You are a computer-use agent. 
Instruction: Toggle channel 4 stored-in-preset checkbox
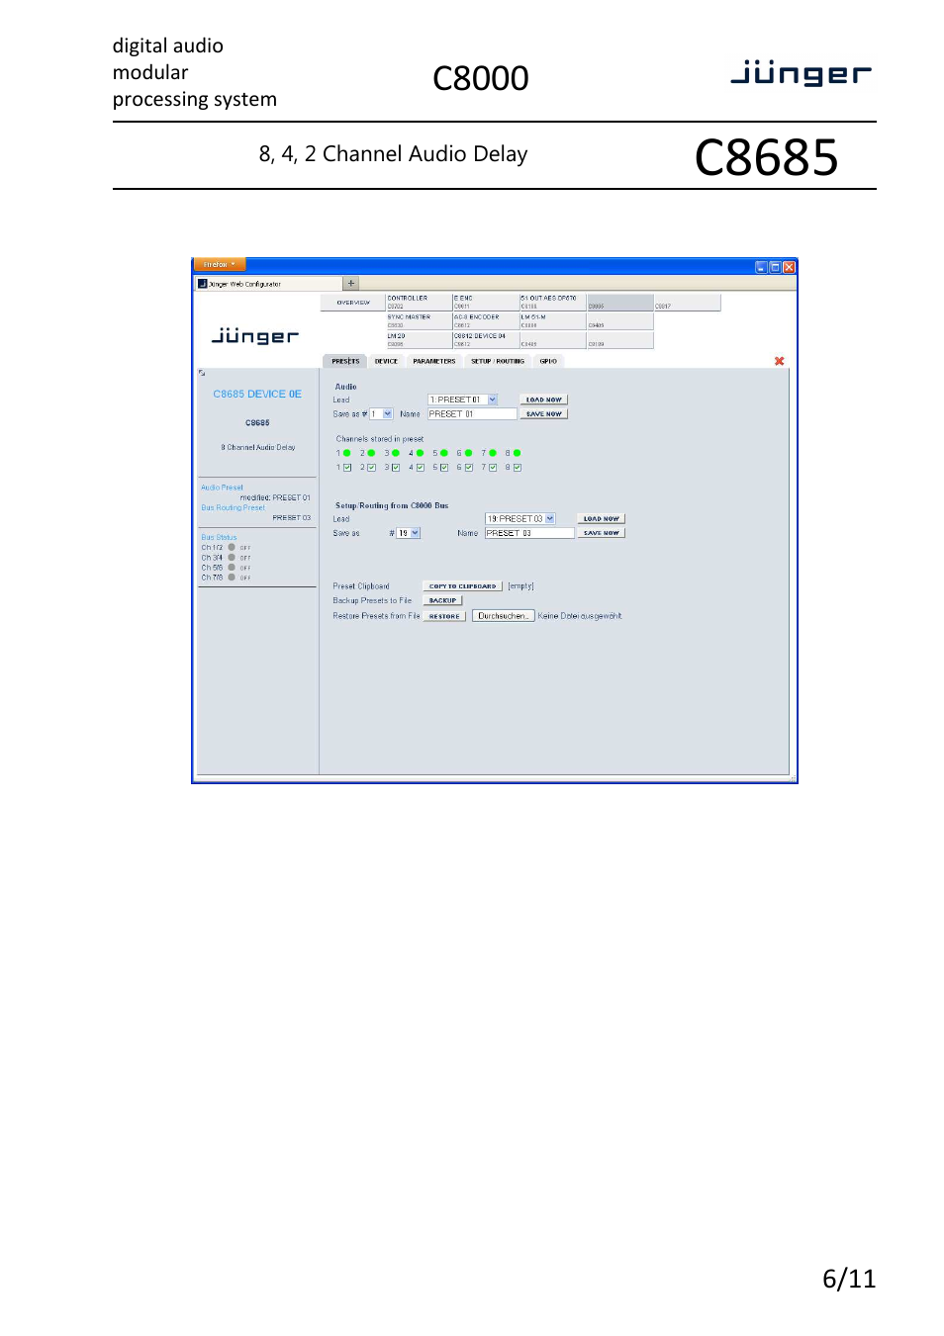(x=420, y=468)
